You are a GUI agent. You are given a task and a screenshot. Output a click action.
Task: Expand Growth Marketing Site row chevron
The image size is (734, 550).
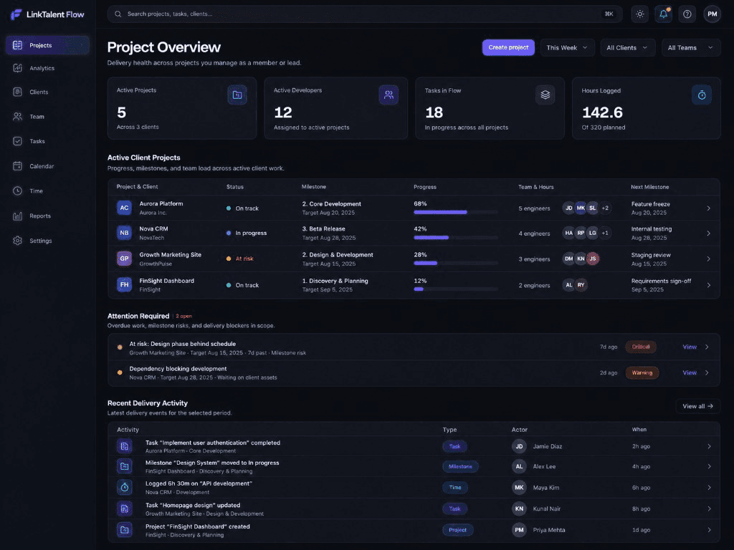pos(708,259)
